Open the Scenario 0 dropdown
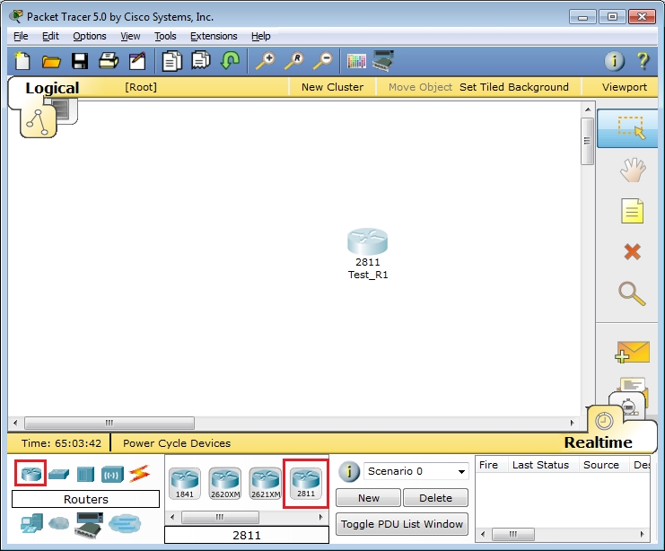 (416, 471)
